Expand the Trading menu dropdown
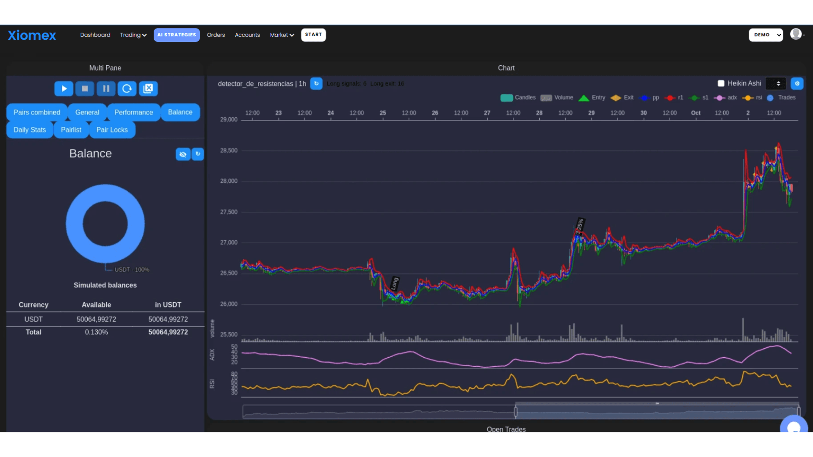Image resolution: width=813 pixels, height=457 pixels. click(x=133, y=35)
